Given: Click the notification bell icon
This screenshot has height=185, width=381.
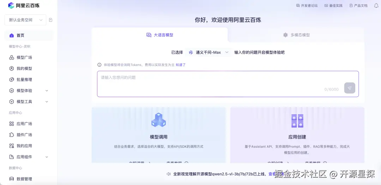Looking at the screenshot, I should 376,5.
